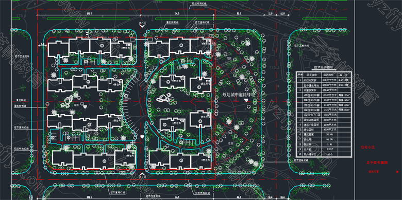Click the 序号 header cell
The image size is (402, 200).
(x=300, y=75)
